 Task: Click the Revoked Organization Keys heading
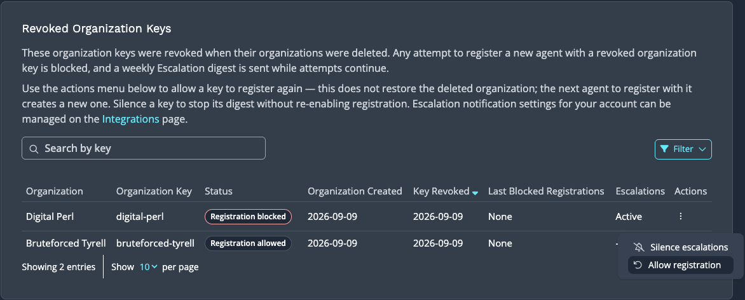coord(97,29)
